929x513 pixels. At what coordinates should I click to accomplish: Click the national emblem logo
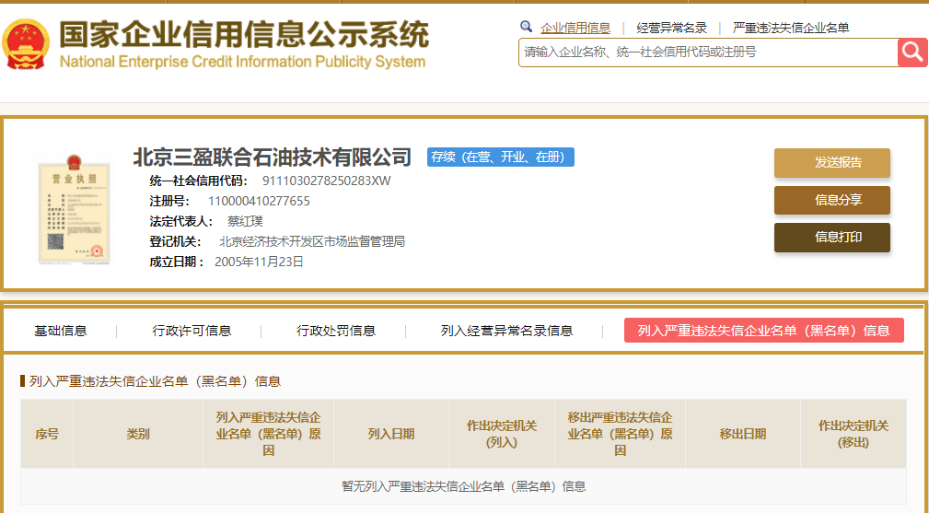25,44
